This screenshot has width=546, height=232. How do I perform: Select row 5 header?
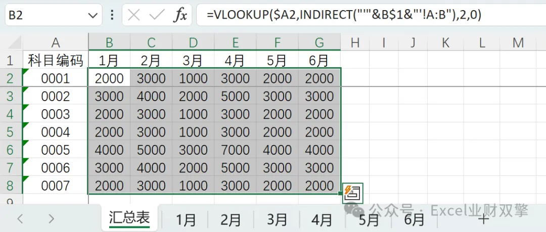[11, 132]
